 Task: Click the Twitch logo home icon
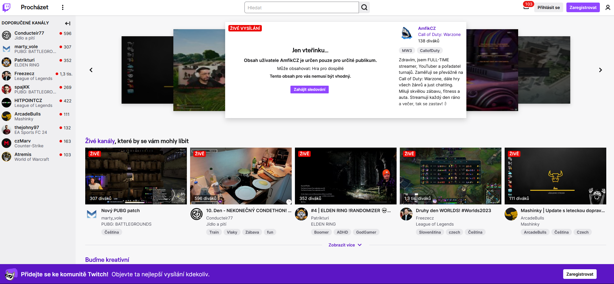(x=6, y=7)
